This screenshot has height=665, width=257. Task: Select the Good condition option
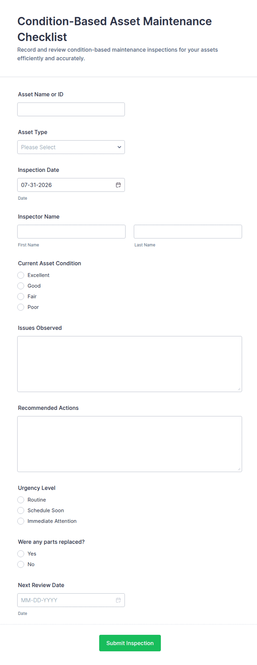21,286
